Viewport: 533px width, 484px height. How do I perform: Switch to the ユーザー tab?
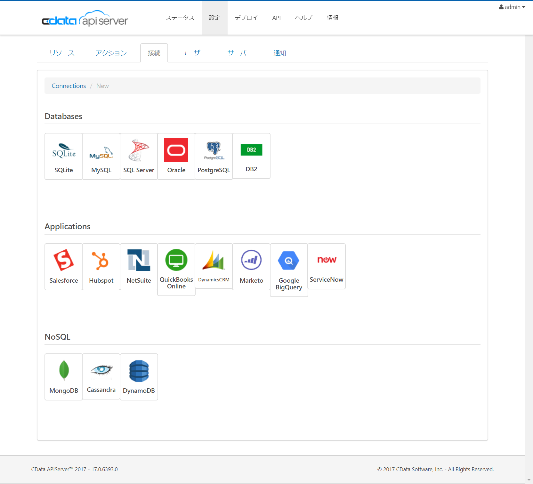tap(194, 53)
